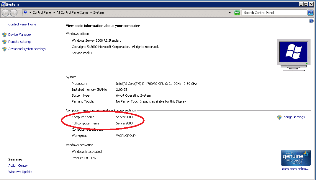The width and height of the screenshot is (316, 180).
Task: Click the Windows logo monitor image
Action: coord(293,55)
